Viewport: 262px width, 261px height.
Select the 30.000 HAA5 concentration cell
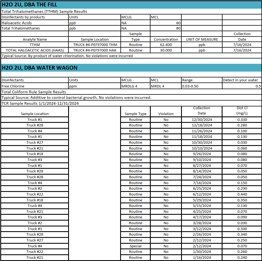point(166,50)
